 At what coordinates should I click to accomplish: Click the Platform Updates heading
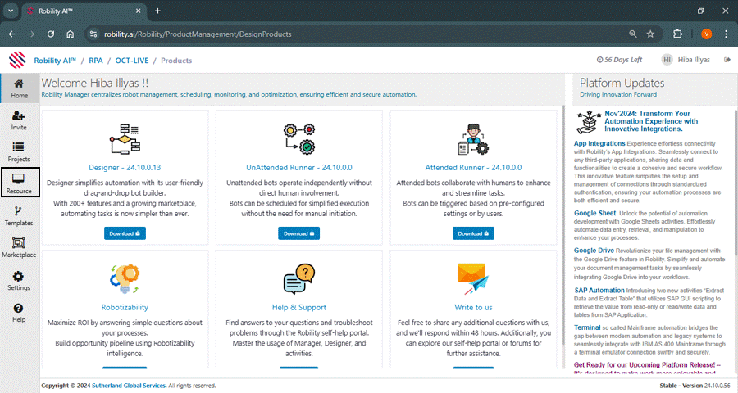pyautogui.click(x=622, y=84)
